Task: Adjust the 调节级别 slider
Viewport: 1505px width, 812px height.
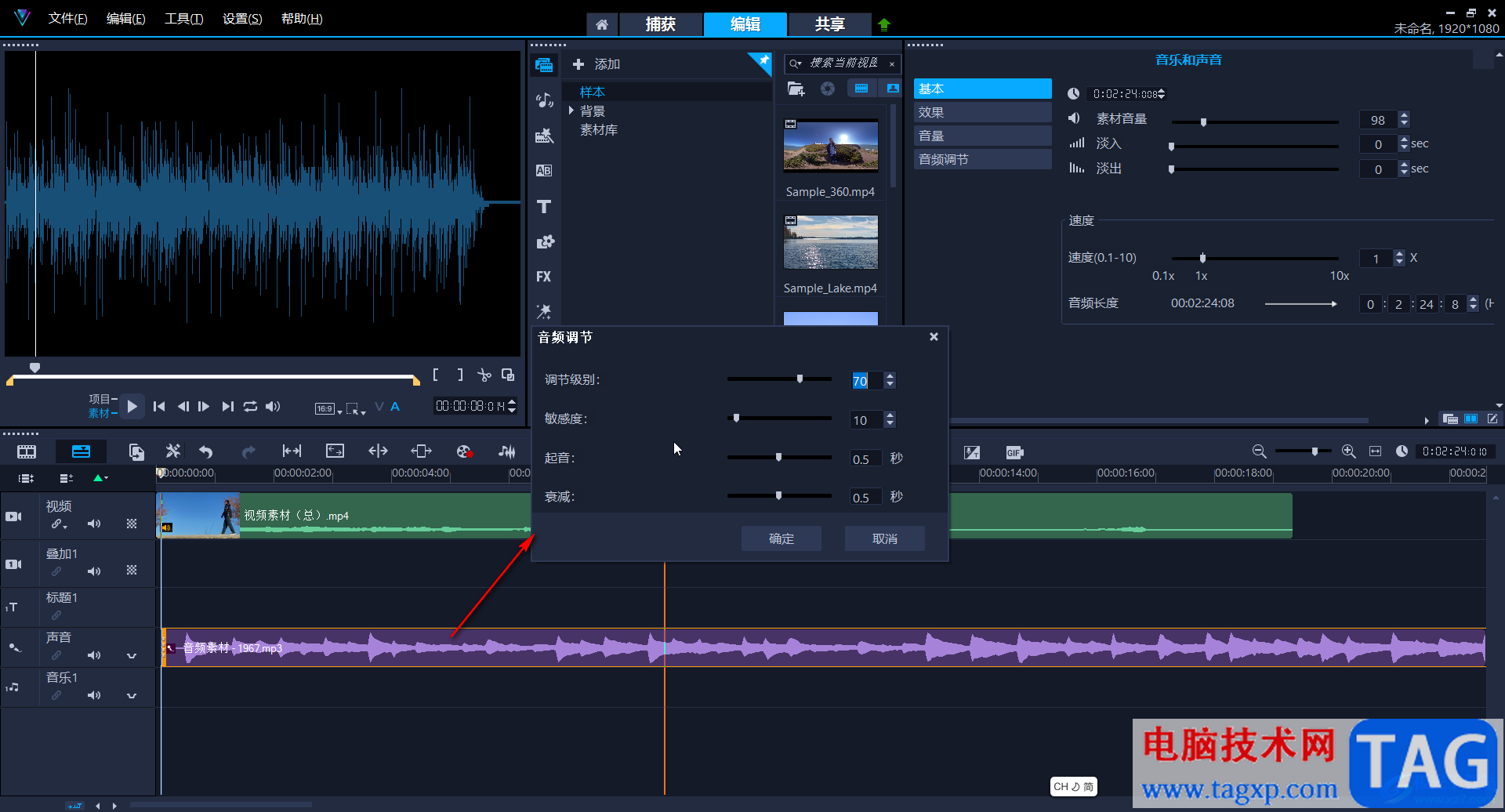Action: [800, 379]
